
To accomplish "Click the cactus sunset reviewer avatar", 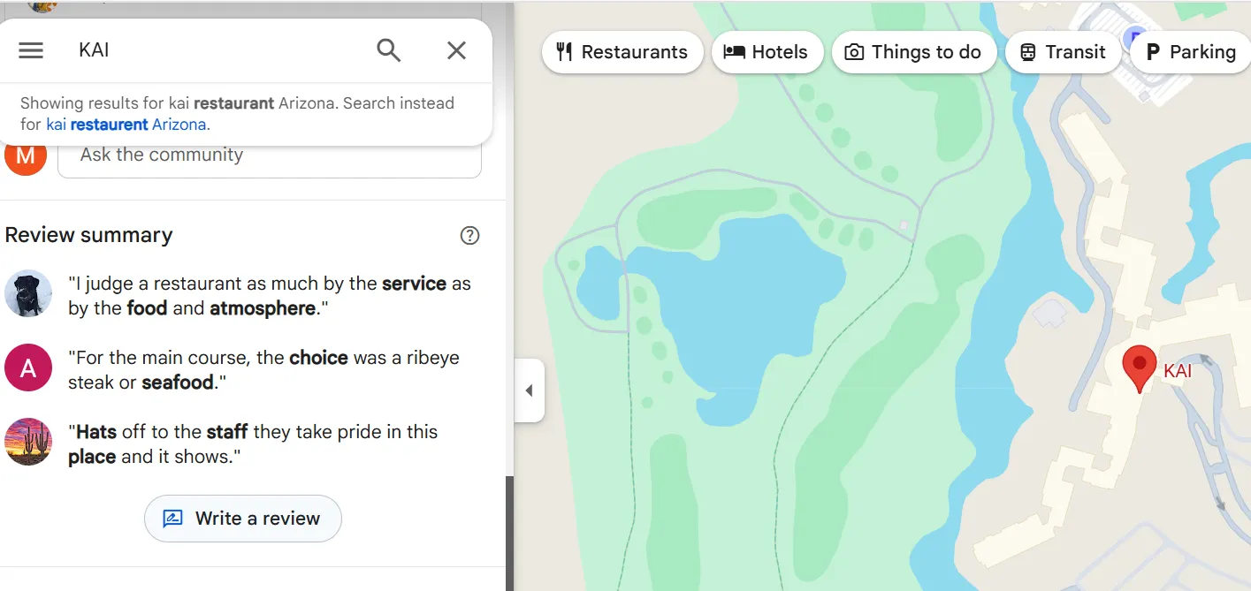I will pos(27,442).
